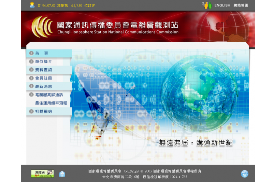The height and width of the screenshot is (182, 273).
Task: Click the footer copyright text 國家通訊傳播委員會版權所有
Action: click(177, 171)
